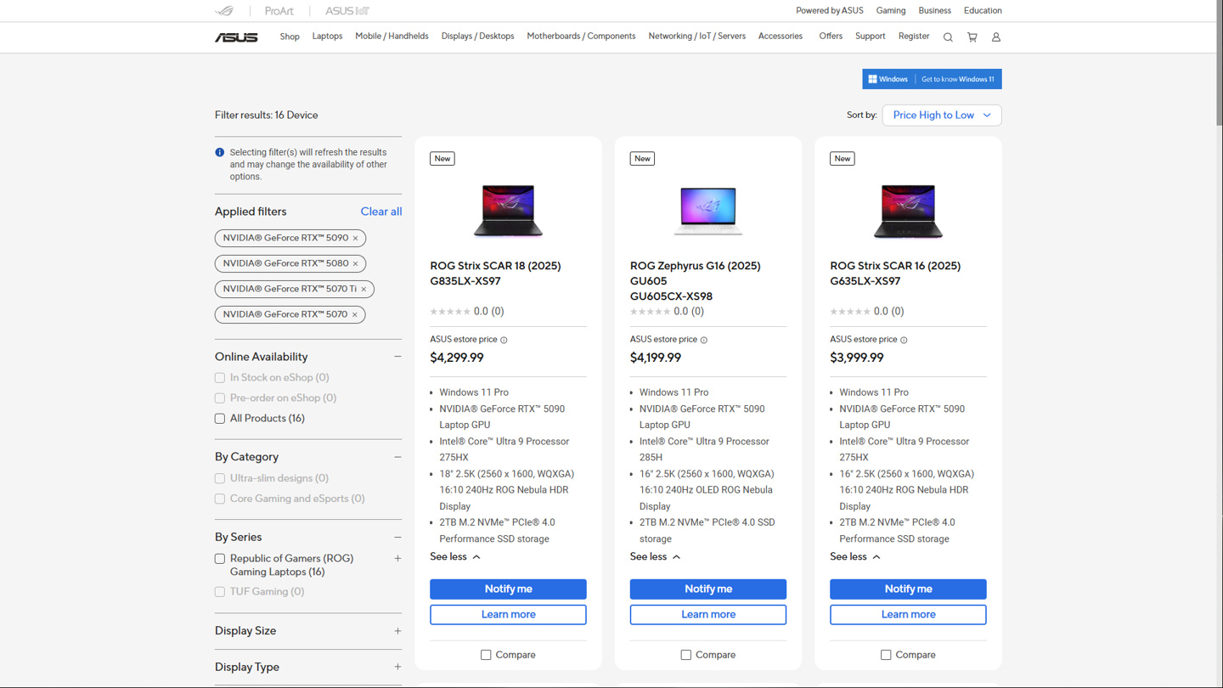Viewport: 1223px width, 688px height.
Task: Open the shopping cart icon
Action: click(x=972, y=37)
